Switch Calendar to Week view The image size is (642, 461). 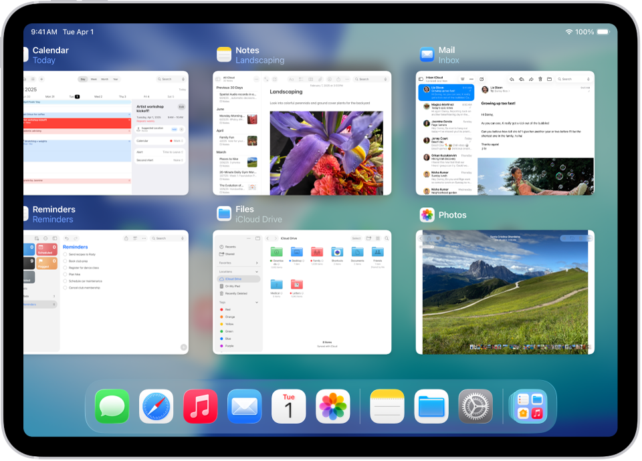tap(94, 79)
